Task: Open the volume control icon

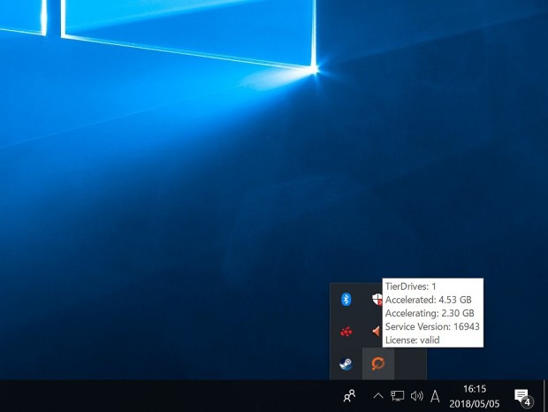Action: click(x=416, y=396)
